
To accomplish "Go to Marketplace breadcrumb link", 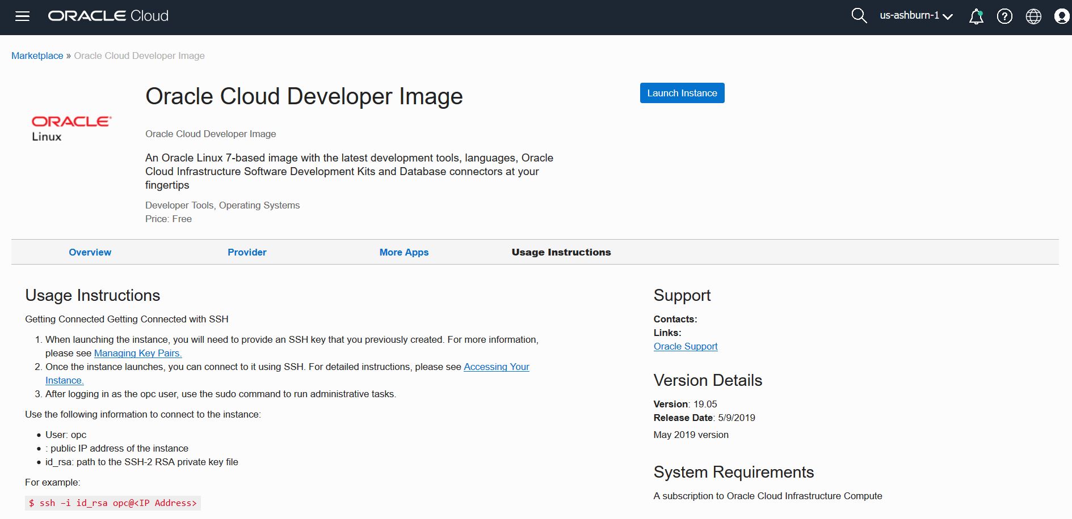I will pos(37,56).
